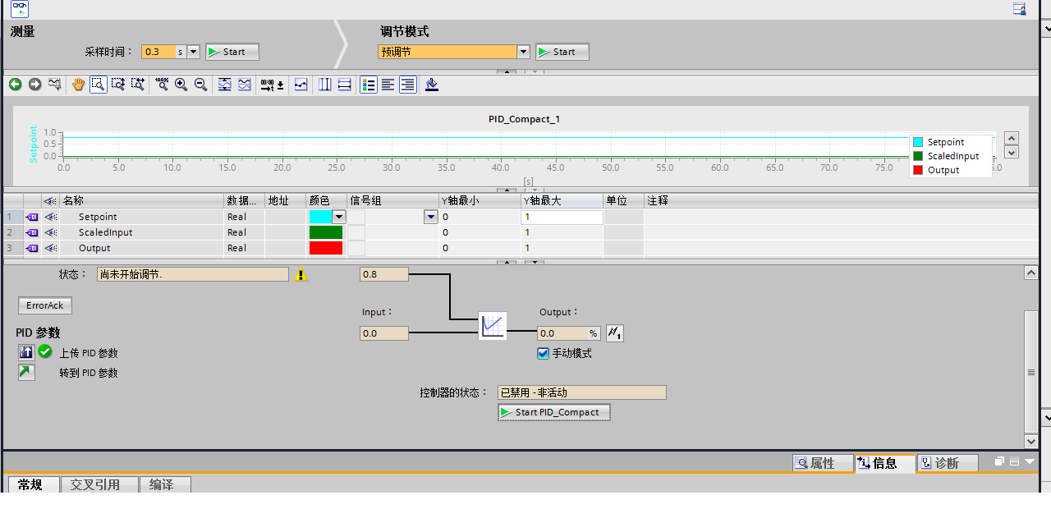Click the Output 0.0 % field

click(569, 333)
